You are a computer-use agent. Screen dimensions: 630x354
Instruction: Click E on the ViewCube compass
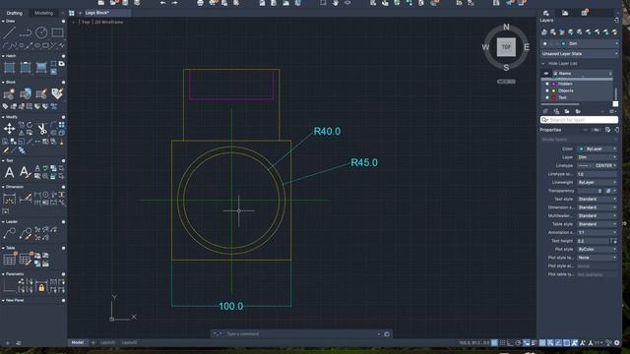(x=527, y=47)
